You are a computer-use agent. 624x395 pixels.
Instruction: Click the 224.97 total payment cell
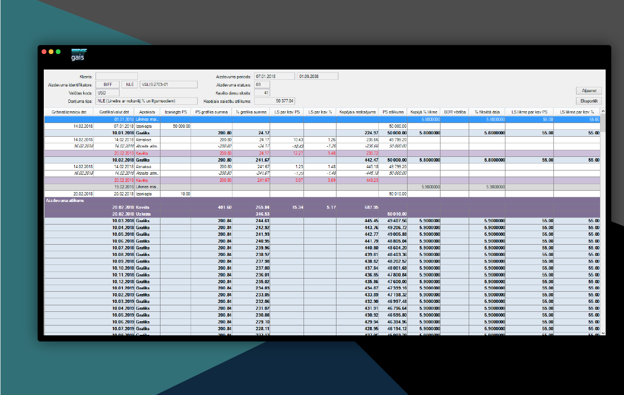358,133
